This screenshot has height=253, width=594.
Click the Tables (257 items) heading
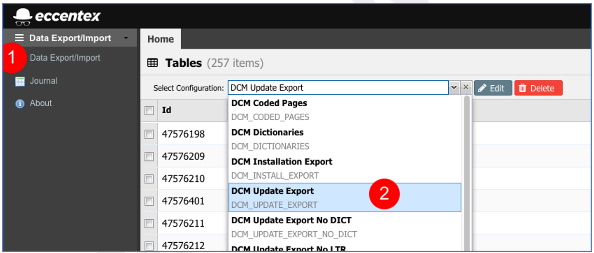click(214, 63)
